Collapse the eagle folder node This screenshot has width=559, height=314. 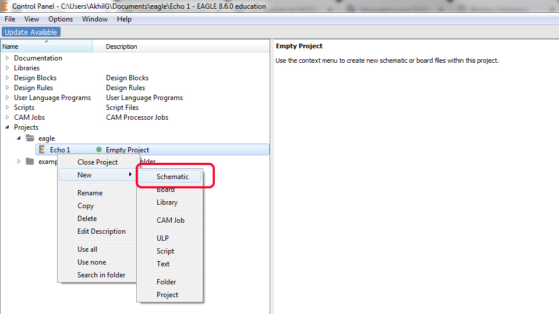19,138
